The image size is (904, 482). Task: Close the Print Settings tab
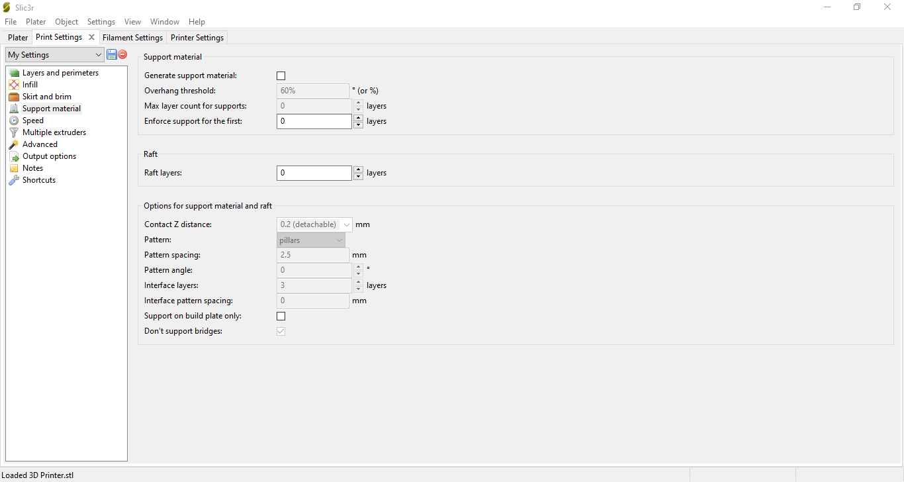(x=92, y=37)
